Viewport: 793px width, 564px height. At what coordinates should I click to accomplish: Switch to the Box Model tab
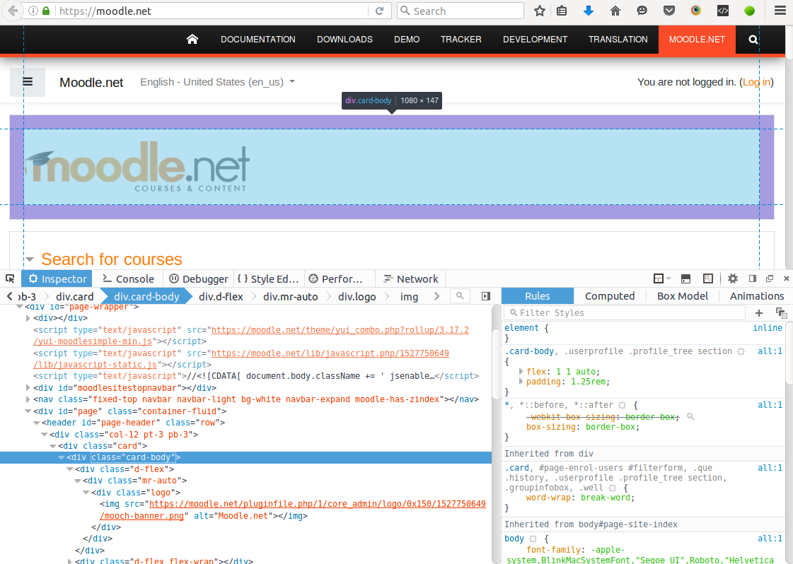682,296
